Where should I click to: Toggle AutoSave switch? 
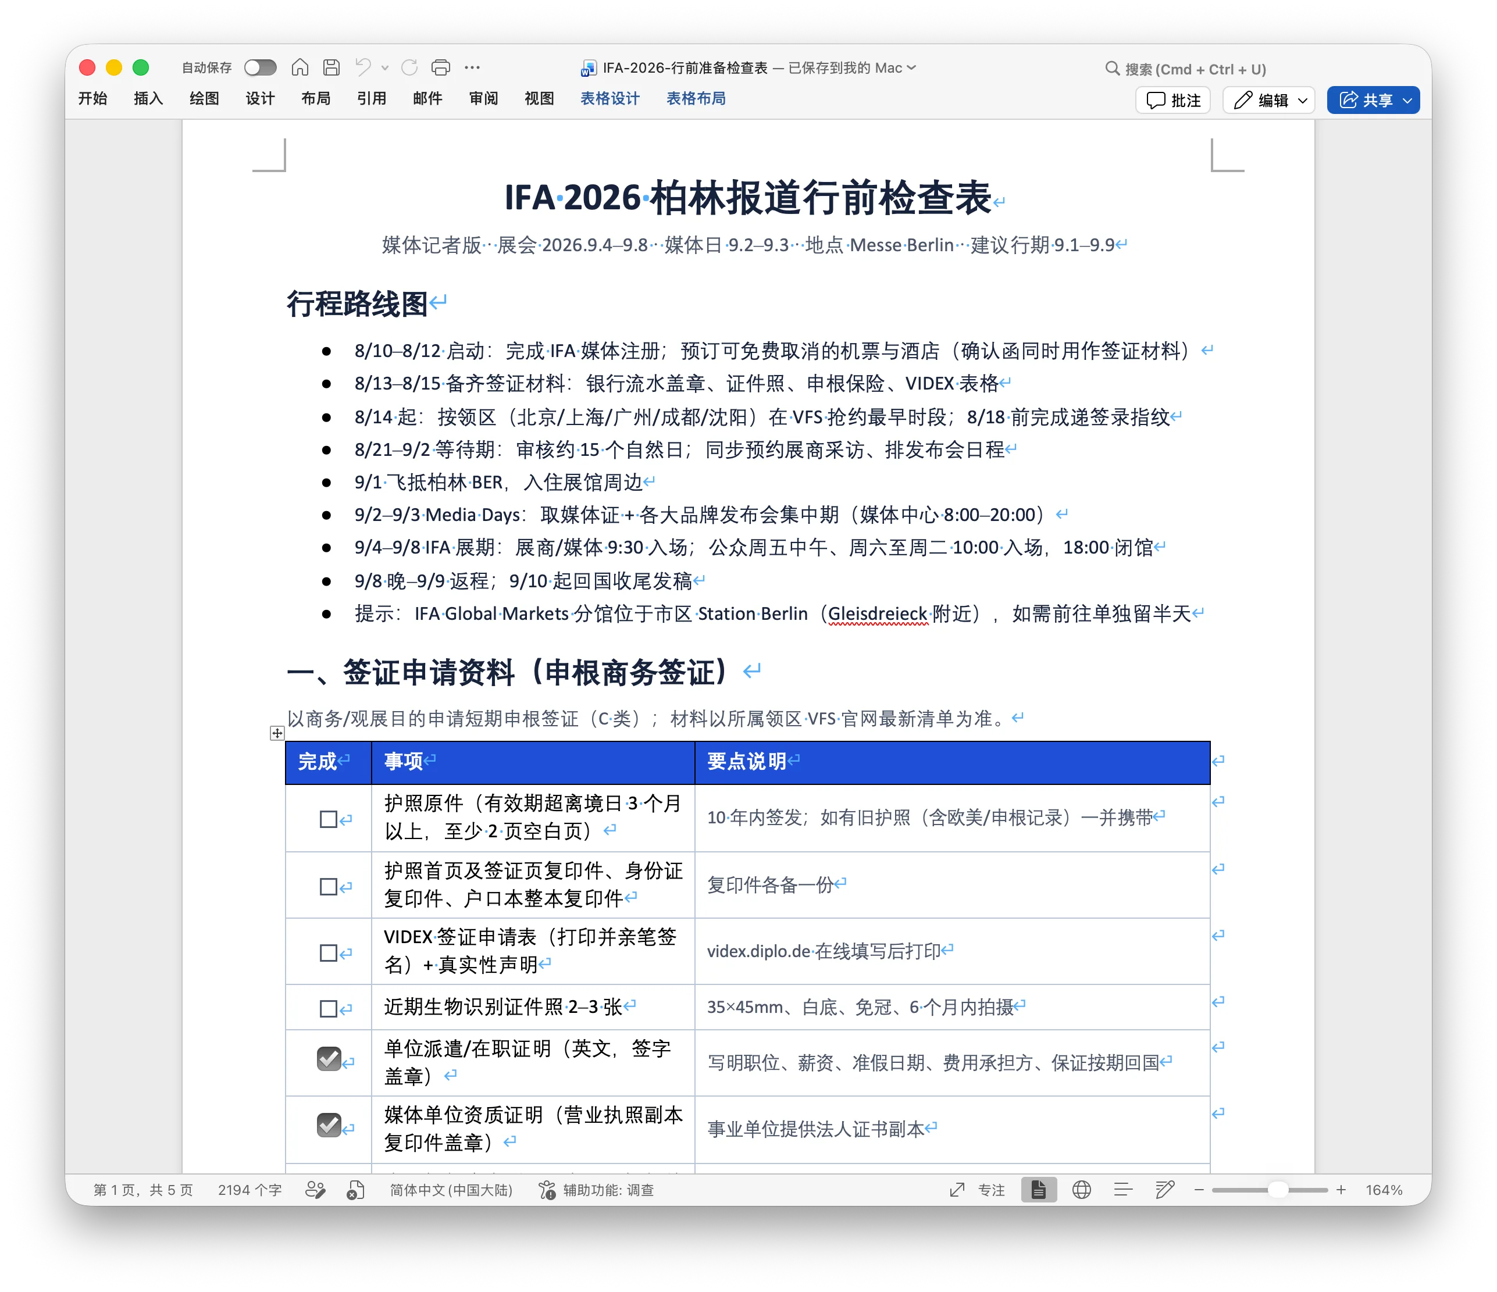tap(260, 67)
